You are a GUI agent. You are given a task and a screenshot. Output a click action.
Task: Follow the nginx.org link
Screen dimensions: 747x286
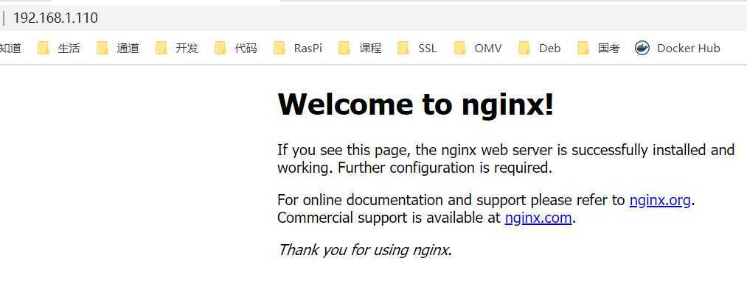(660, 201)
